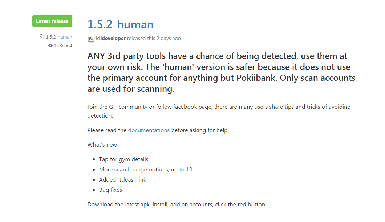The image size is (385, 222).
Task: Select the "Bug fixes" list item
Action: pyautogui.click(x=110, y=190)
